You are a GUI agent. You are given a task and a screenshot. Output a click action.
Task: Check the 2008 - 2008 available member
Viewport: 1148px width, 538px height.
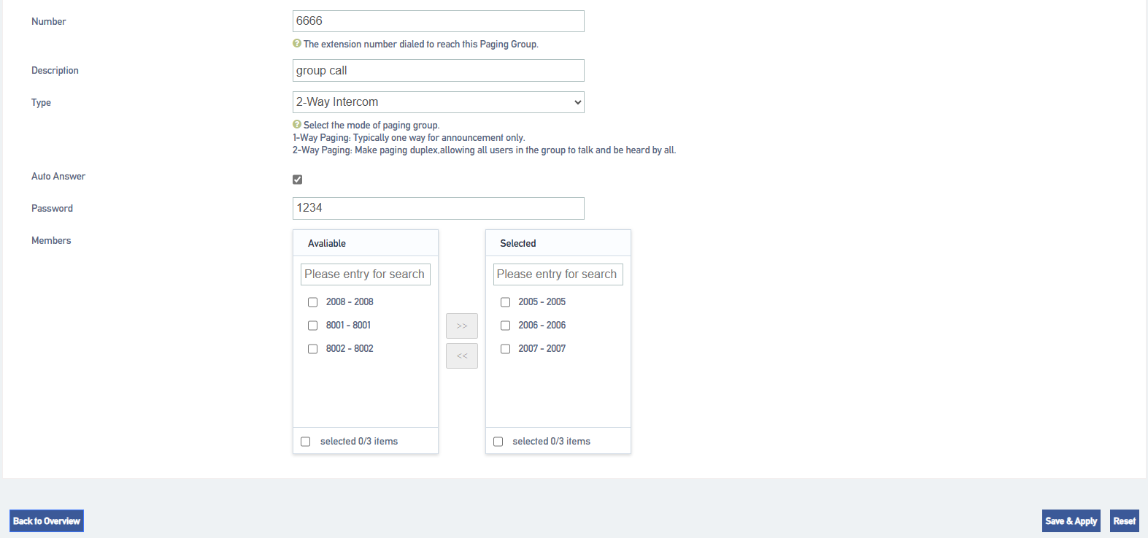coord(312,302)
